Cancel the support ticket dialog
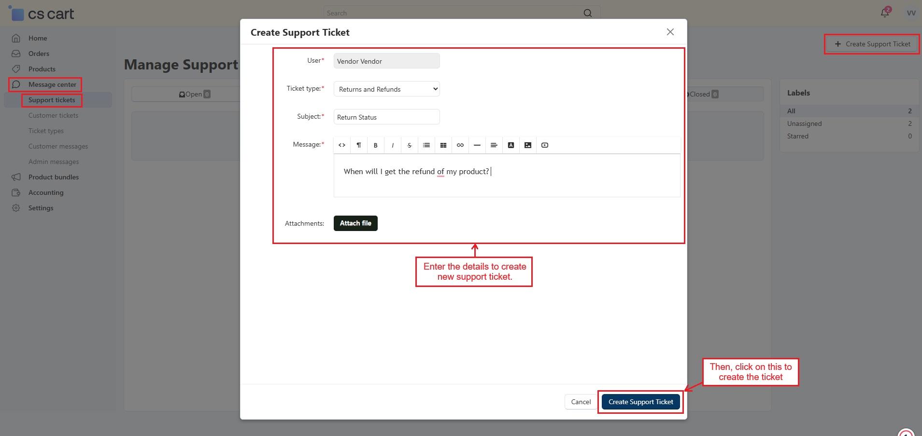Image resolution: width=922 pixels, height=436 pixels. pyautogui.click(x=581, y=402)
